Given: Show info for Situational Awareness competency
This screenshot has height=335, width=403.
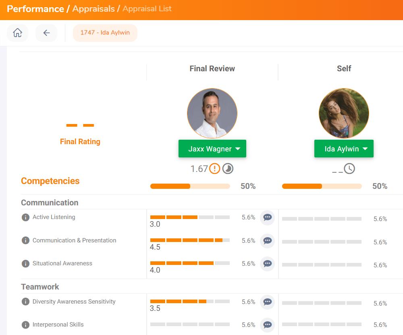Looking at the screenshot, I should tap(25, 264).
